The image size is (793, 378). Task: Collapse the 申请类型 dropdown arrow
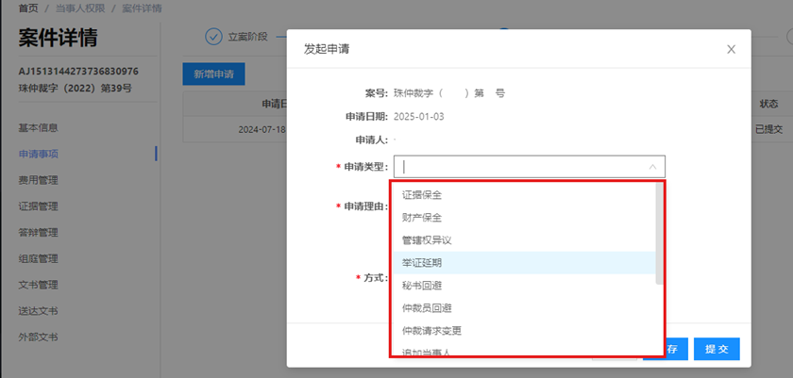click(653, 167)
